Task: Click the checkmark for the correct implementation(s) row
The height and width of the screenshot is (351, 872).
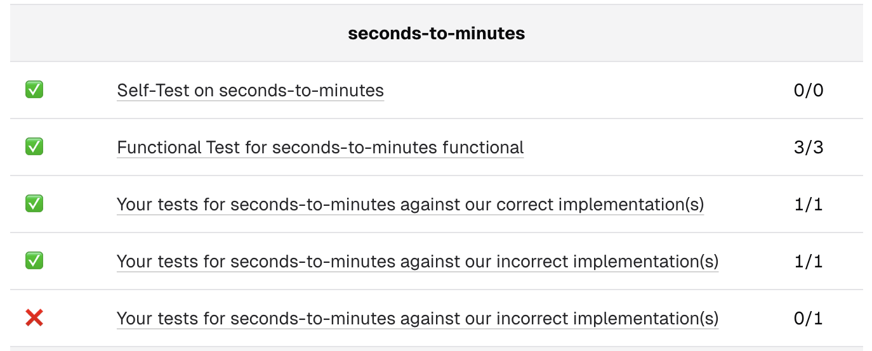Action: (34, 204)
